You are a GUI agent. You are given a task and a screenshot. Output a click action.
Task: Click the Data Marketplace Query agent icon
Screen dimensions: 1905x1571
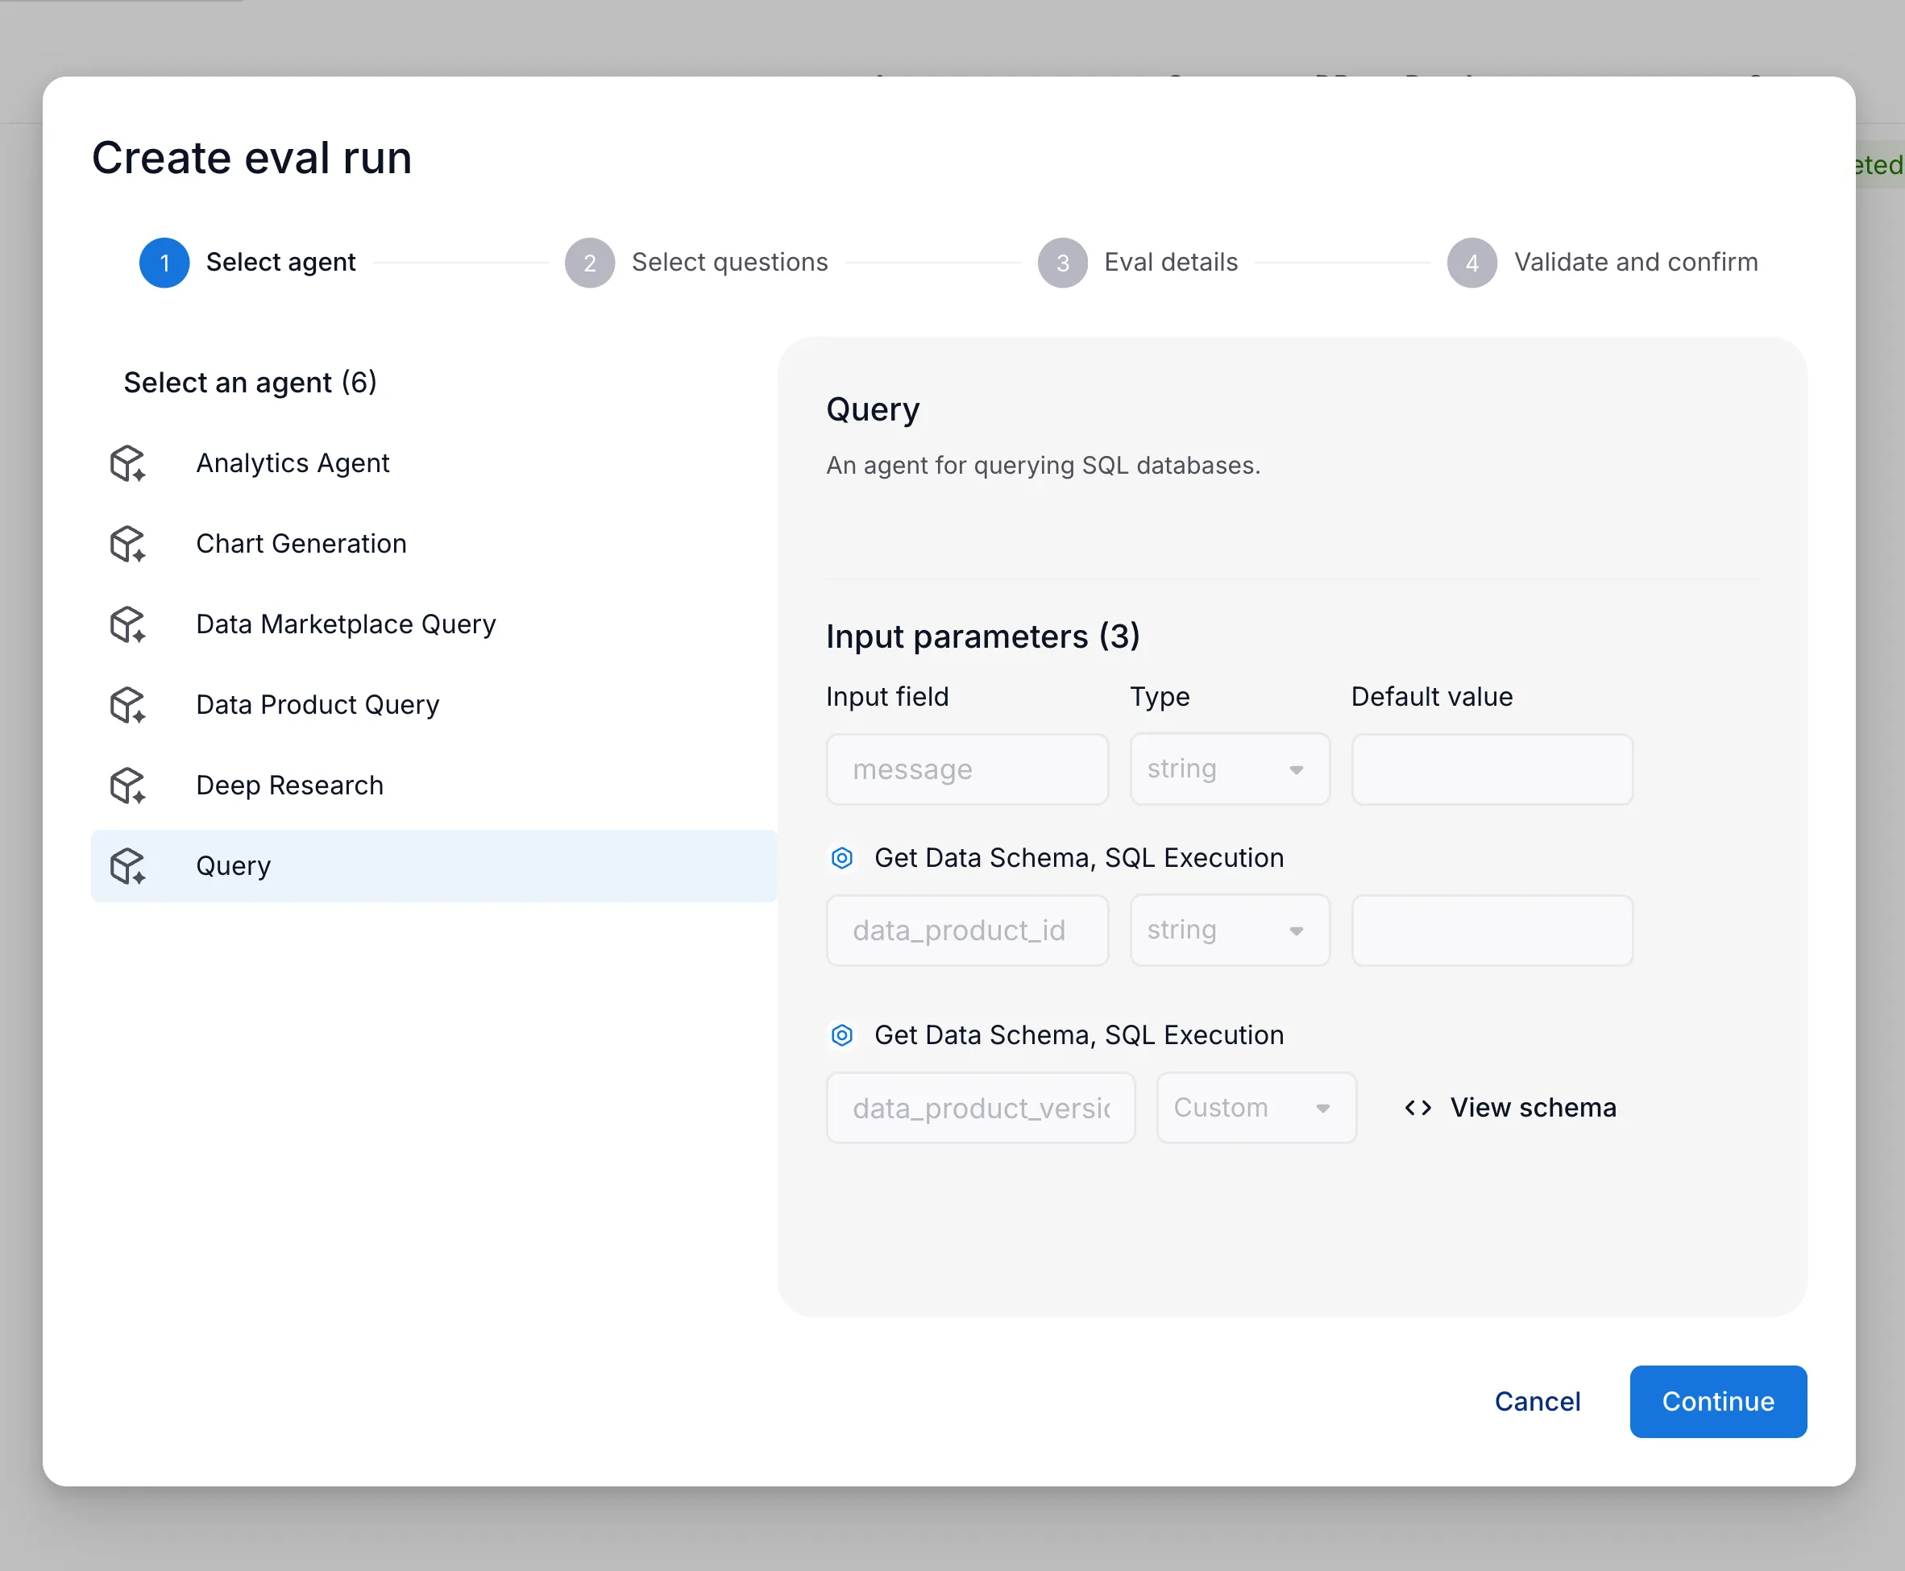pos(127,624)
